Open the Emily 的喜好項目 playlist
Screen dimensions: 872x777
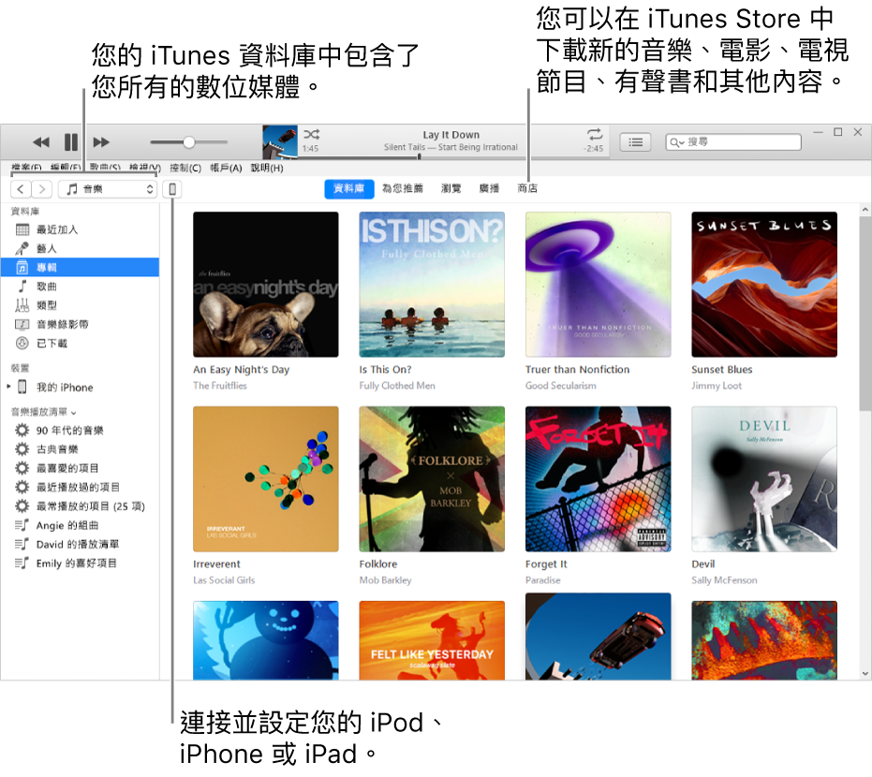click(x=81, y=563)
